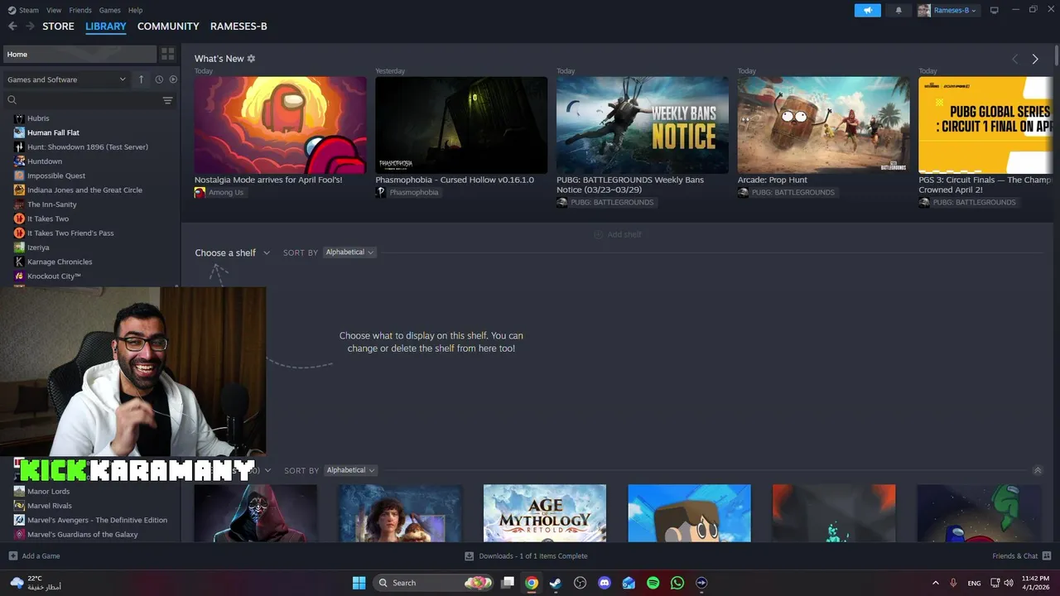The image size is (1060, 596).
Task: Go back with the left arrow
Action: pyautogui.click(x=12, y=26)
